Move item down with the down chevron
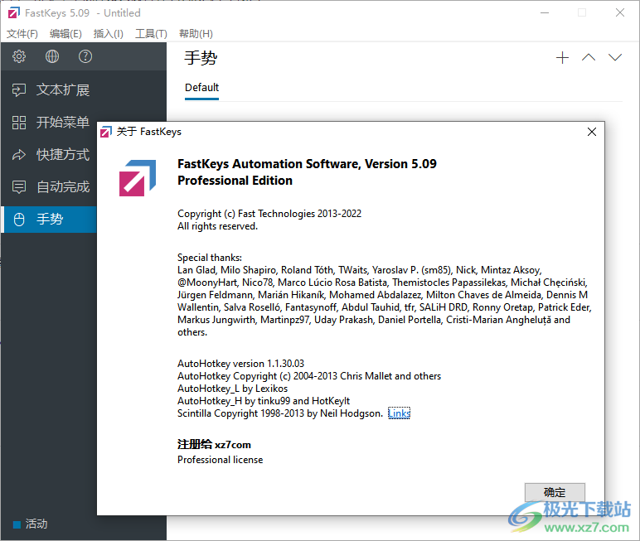The width and height of the screenshot is (640, 541). pos(614,57)
